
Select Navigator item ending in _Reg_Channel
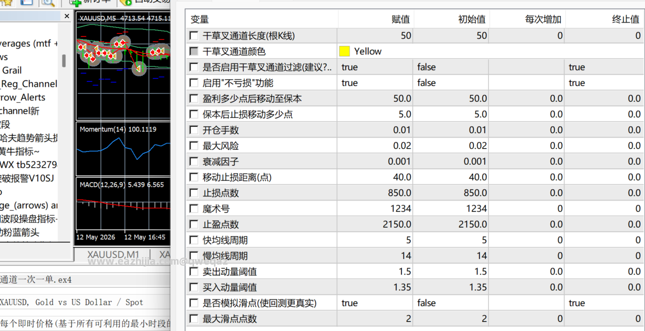pyautogui.click(x=29, y=84)
